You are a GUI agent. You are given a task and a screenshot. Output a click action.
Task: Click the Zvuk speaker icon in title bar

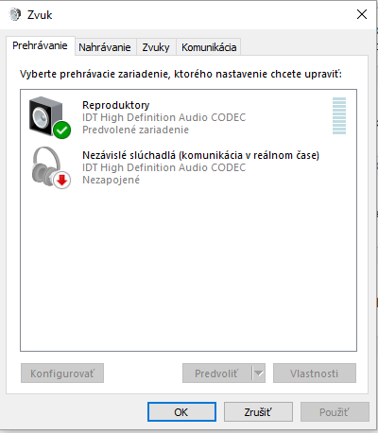click(x=15, y=14)
